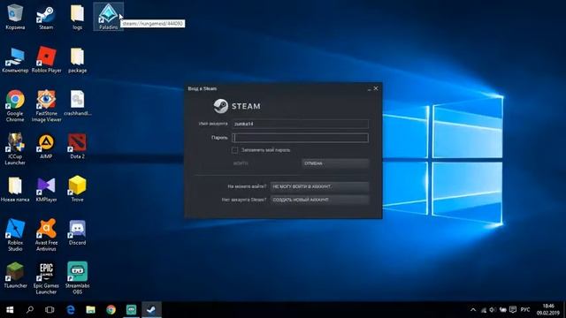The height and width of the screenshot is (318, 566).
Task: Open the Recycle Bin desktop icon
Action: pos(15,16)
